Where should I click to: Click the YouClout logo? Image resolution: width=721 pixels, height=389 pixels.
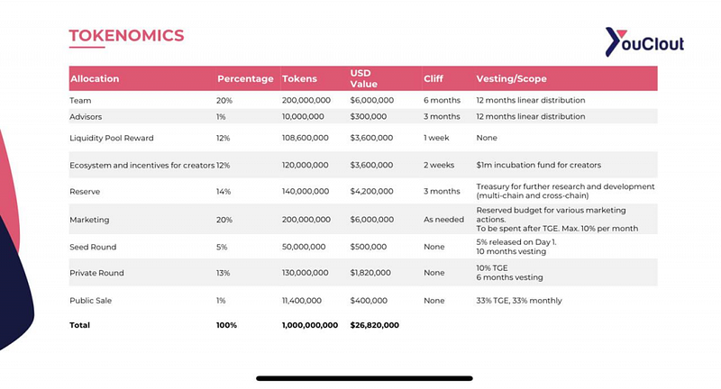644,41
